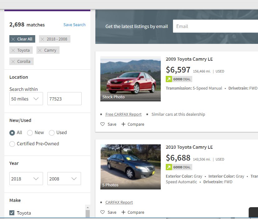Viewport: 258px width, 219px height.
Task: Select the New radio button
Action: (30, 133)
